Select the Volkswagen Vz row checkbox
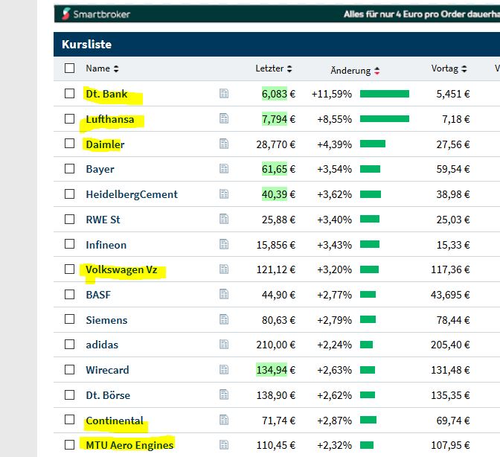This screenshot has height=457, width=500. [x=70, y=269]
